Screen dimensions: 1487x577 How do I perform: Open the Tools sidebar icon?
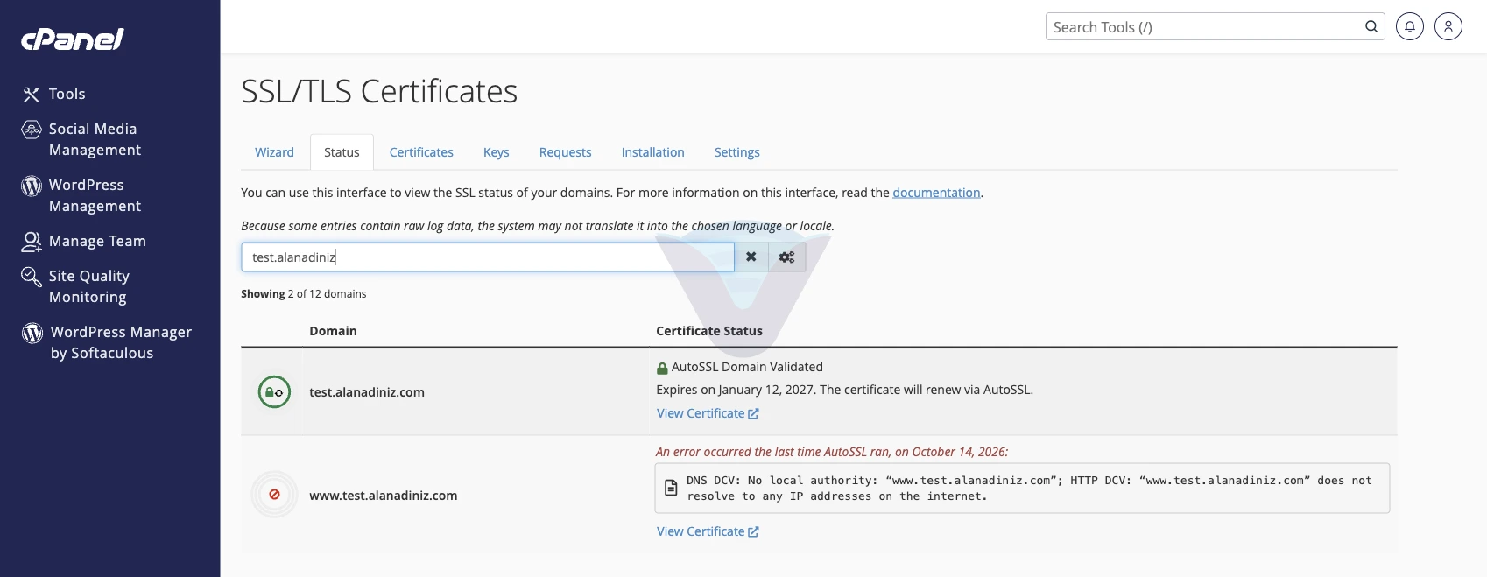click(32, 95)
